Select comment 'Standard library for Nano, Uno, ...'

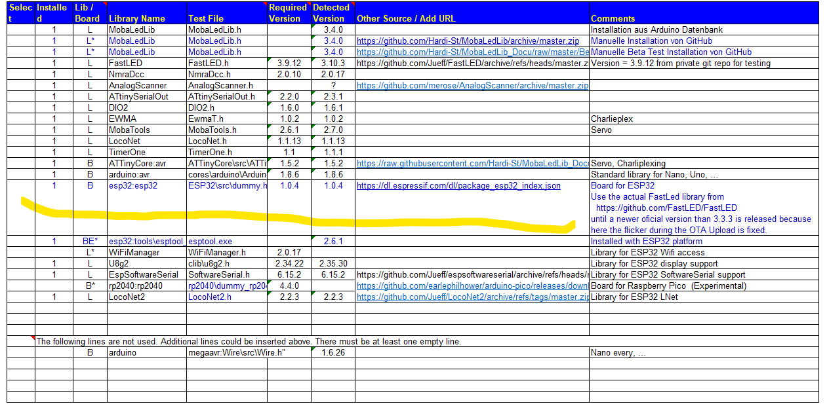704,175
